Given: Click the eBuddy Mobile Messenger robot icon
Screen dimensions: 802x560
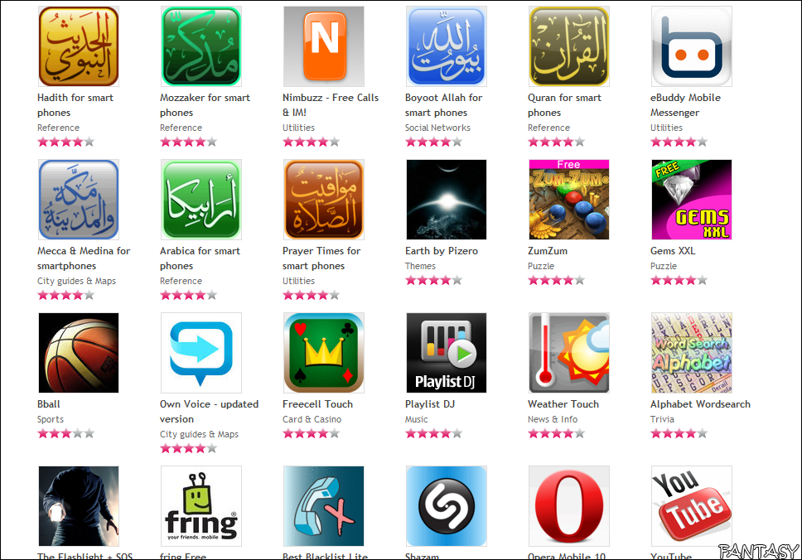Looking at the screenshot, I should coord(692,46).
